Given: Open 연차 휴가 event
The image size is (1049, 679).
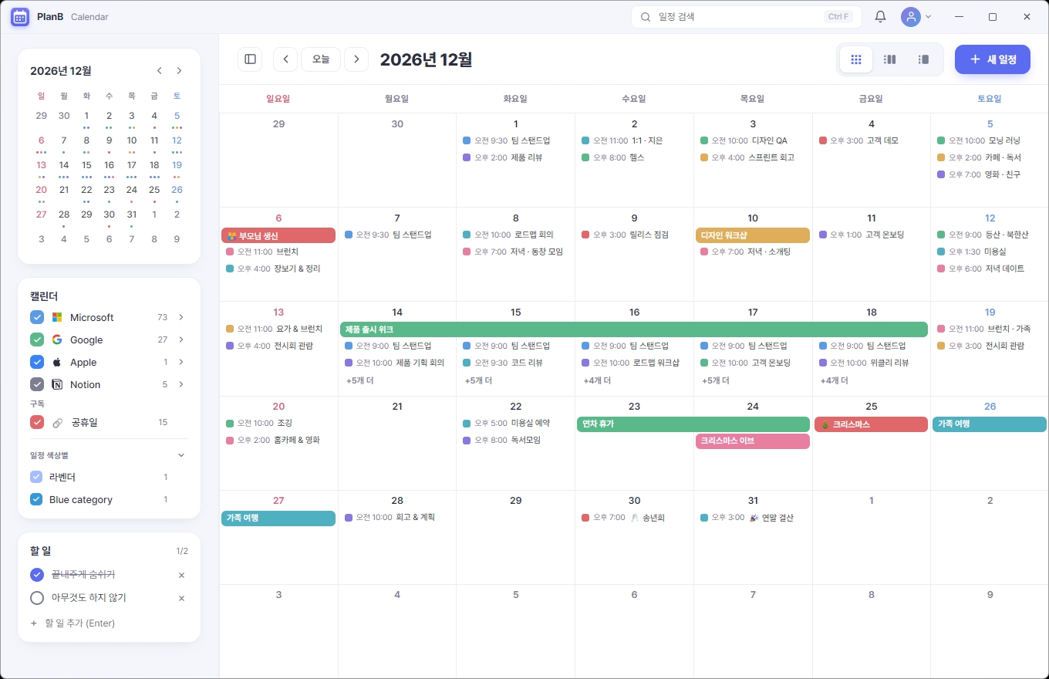Looking at the screenshot, I should pyautogui.click(x=693, y=424).
